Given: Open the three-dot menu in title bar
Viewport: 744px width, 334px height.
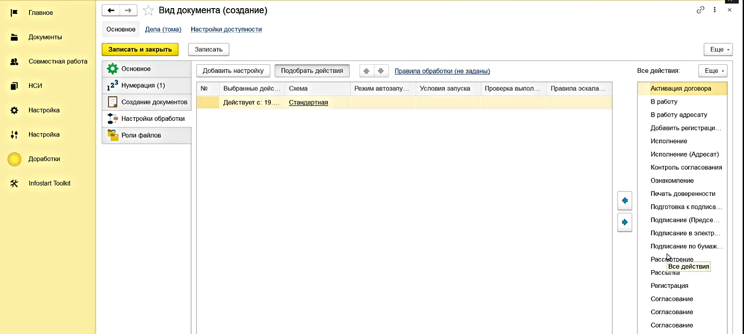Looking at the screenshot, I should coord(715,10).
